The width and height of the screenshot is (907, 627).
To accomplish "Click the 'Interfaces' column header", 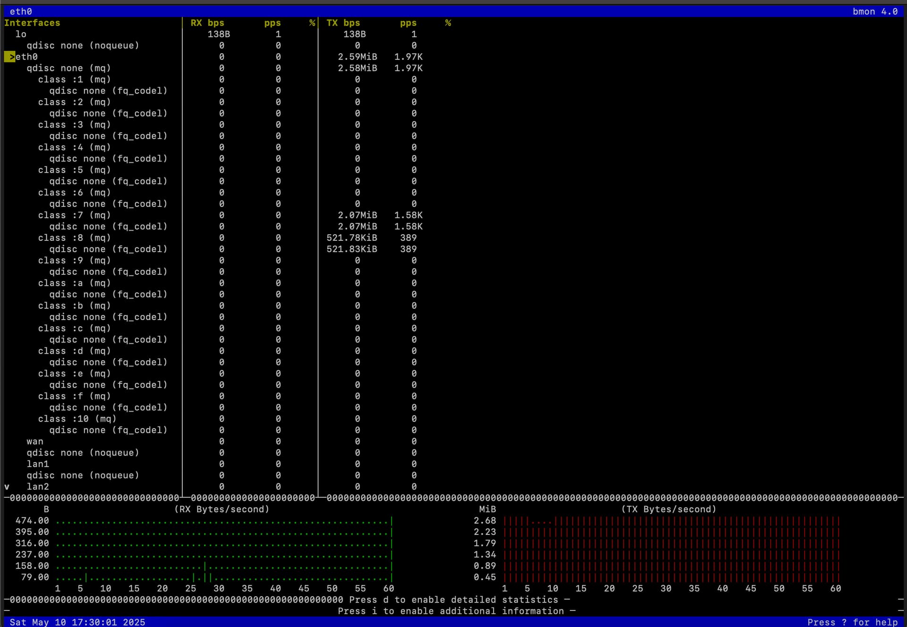I will (32, 23).
